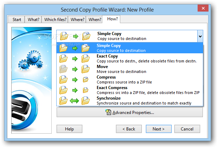Choose Exact Compress from the list
Screen dimensions: 218x148
(130, 90)
